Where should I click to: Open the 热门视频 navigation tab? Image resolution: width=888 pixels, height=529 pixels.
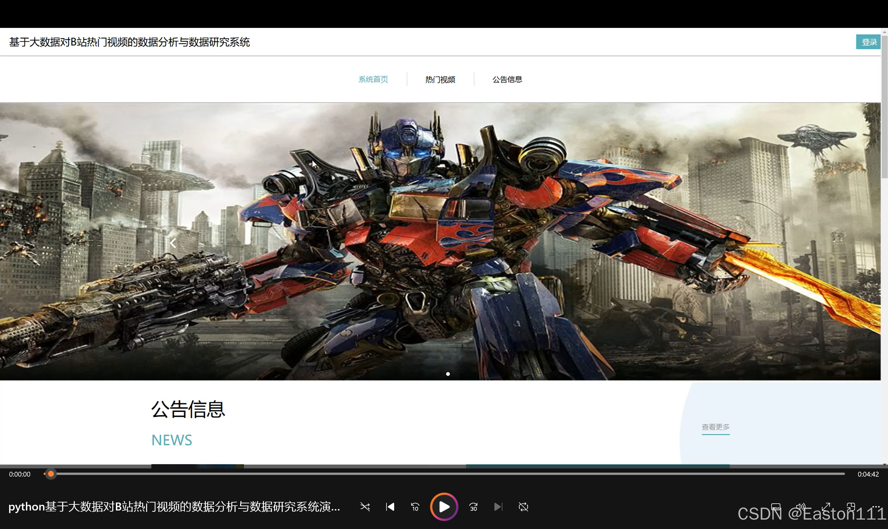point(440,79)
